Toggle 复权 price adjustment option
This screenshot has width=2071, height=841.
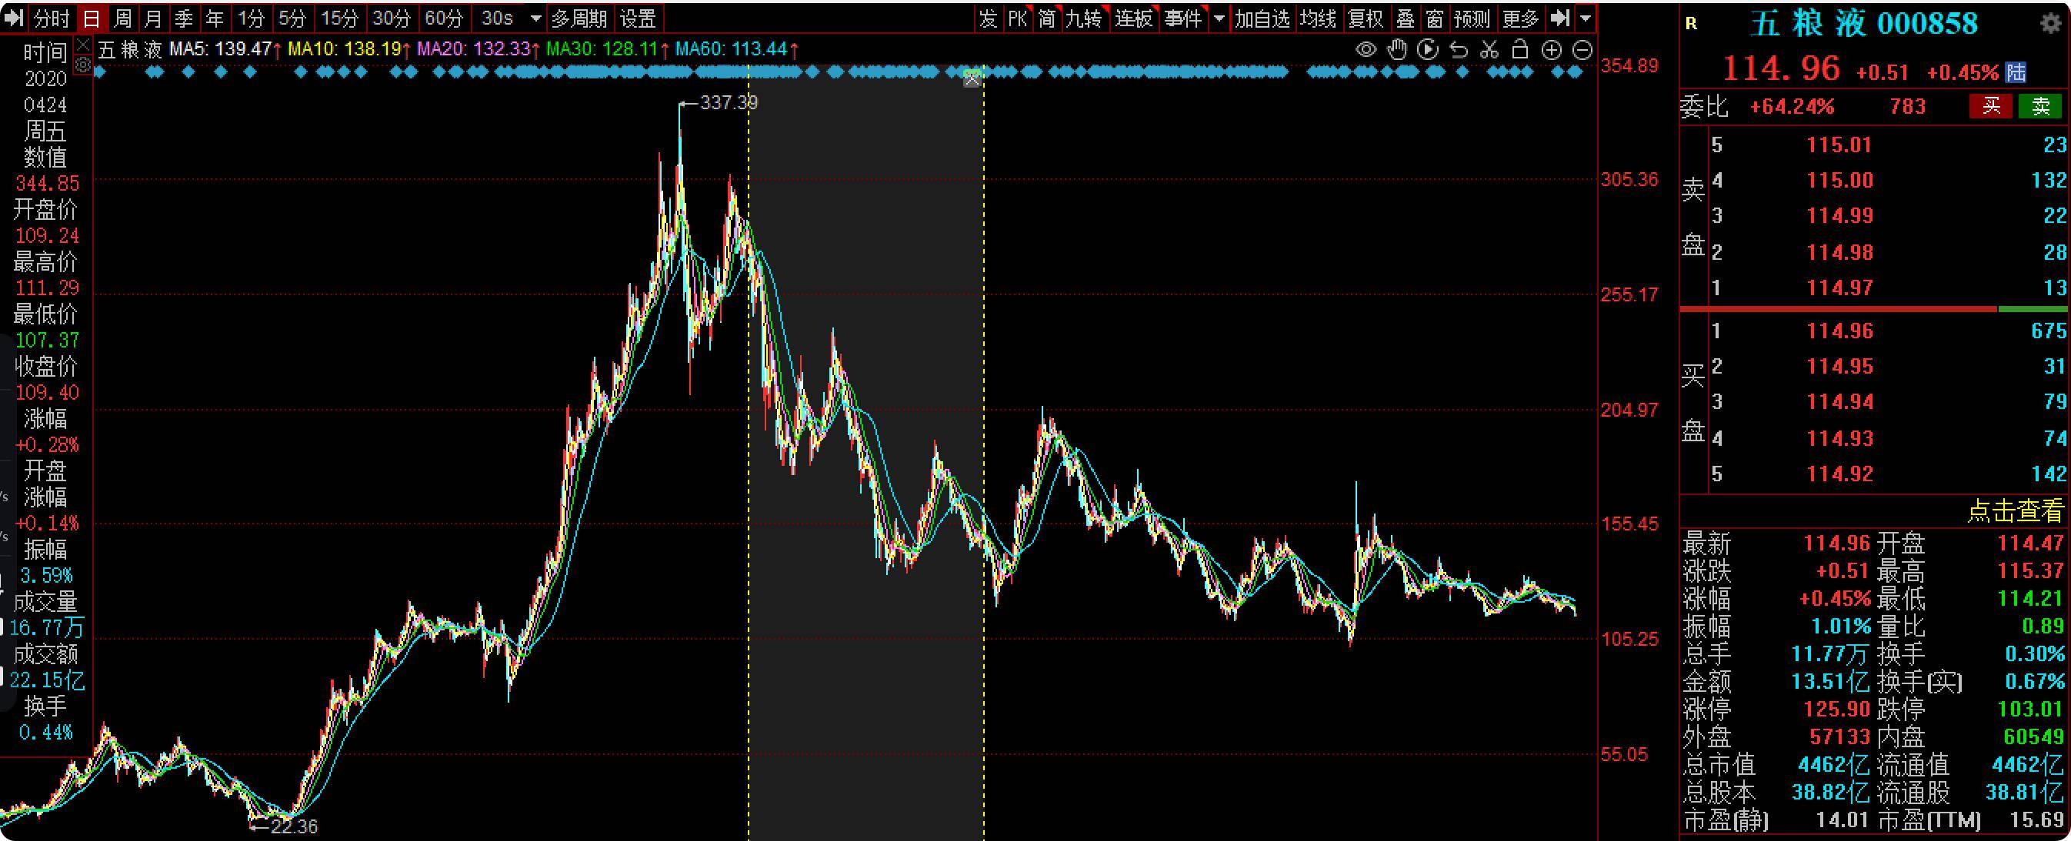[1365, 18]
